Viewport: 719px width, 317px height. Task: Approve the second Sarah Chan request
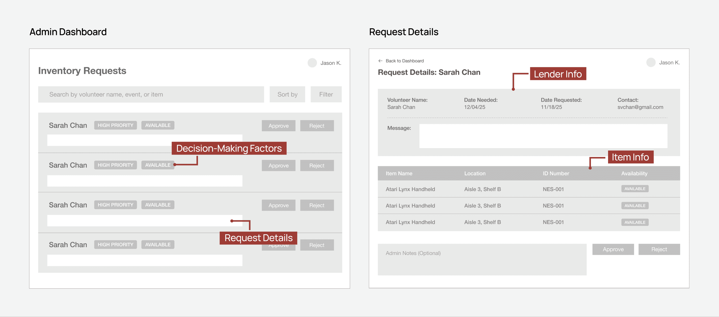(x=278, y=166)
